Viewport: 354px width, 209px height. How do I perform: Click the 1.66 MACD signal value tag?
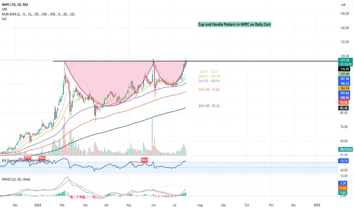click(343, 188)
